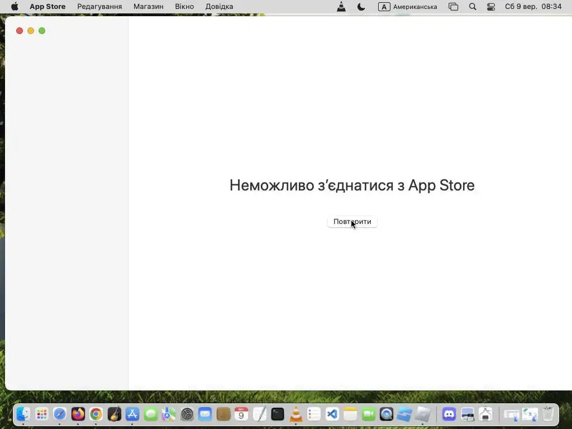The image size is (572, 429).
Task: Open the Apple menu
Action: click(x=15, y=7)
